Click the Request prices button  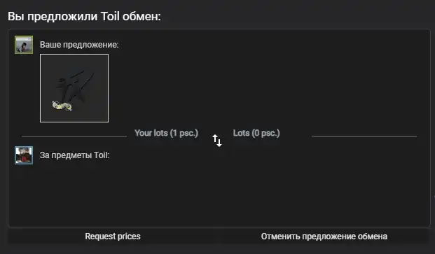[113, 237]
